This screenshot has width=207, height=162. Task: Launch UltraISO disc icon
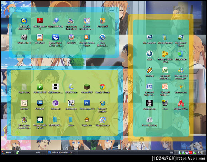coord(71,37)
